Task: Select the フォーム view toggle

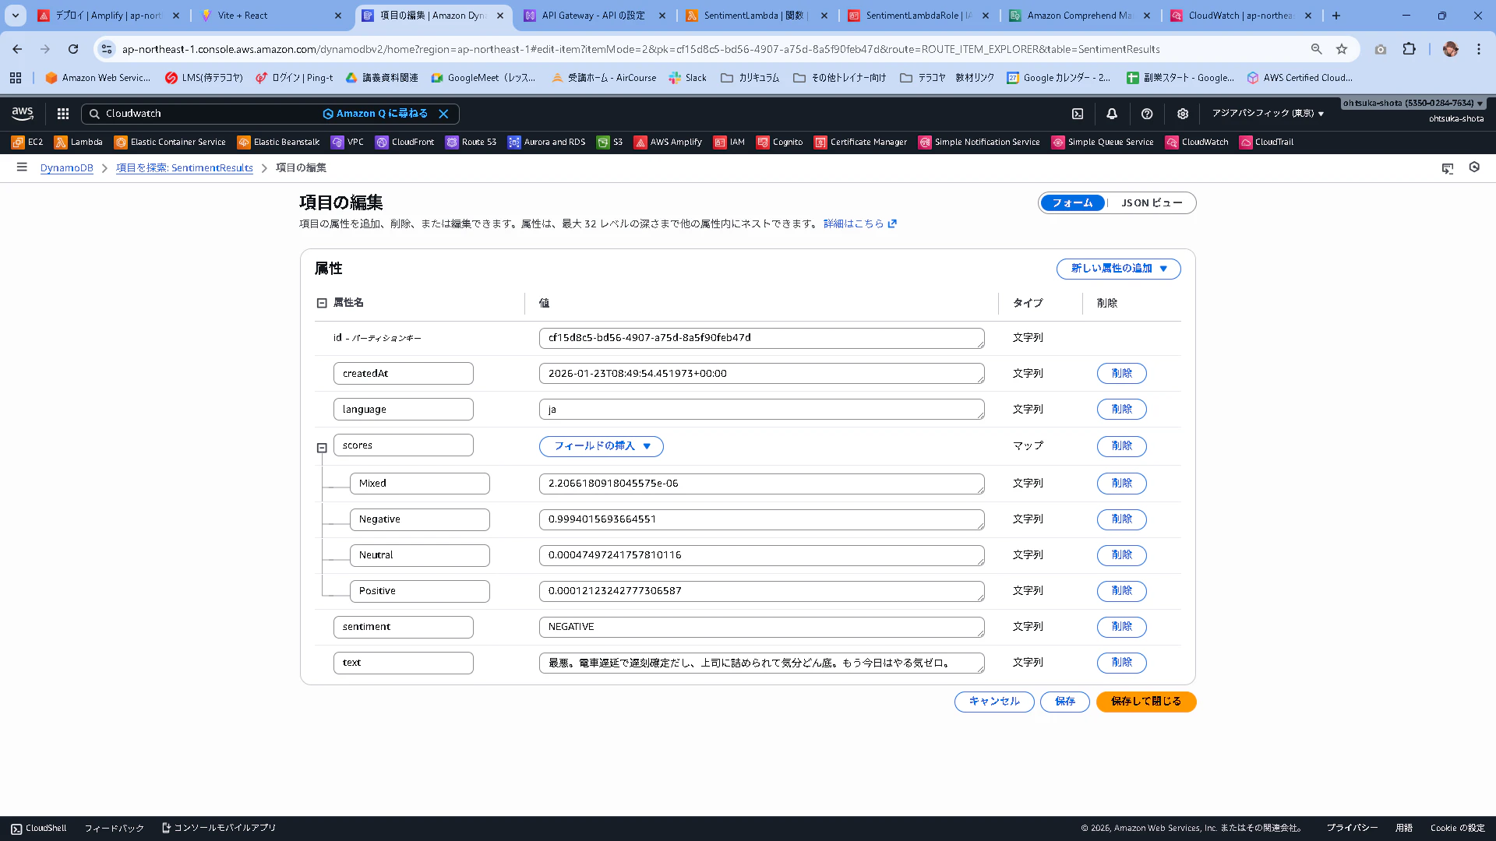Action: (x=1072, y=203)
